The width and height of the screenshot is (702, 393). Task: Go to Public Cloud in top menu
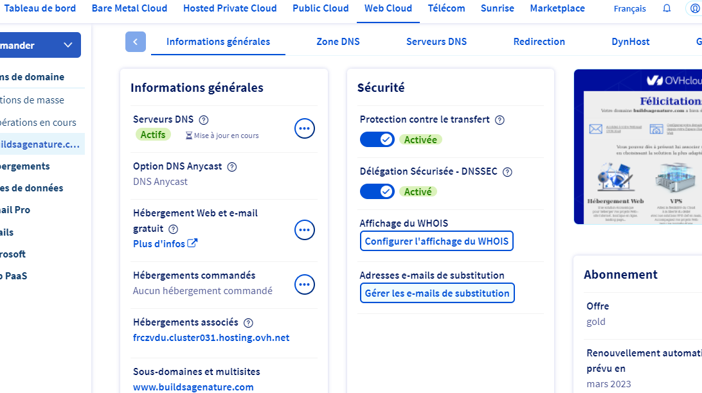[321, 8]
